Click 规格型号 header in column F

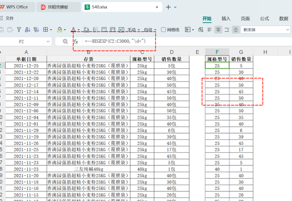click(217, 59)
